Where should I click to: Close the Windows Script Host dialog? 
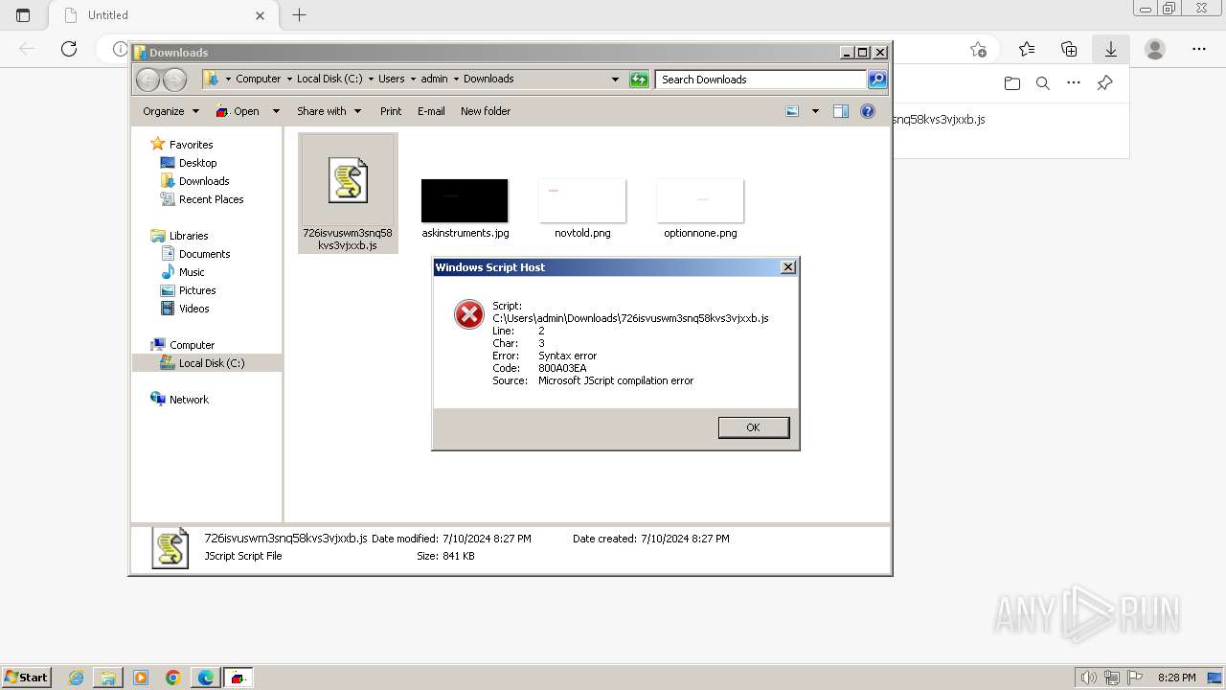pos(788,267)
